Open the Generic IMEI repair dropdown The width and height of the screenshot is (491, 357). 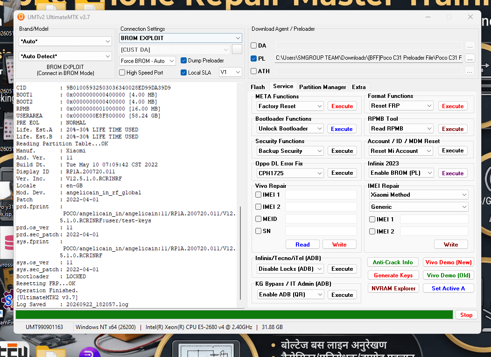coord(419,207)
